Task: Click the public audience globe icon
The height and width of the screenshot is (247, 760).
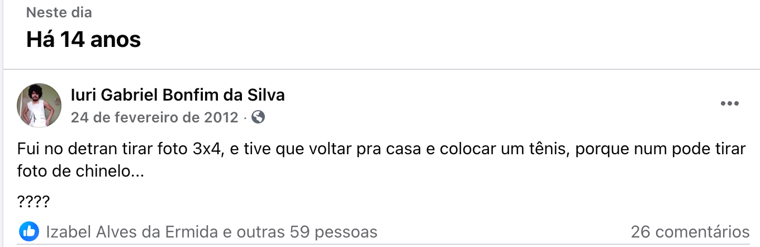Action: [258, 117]
